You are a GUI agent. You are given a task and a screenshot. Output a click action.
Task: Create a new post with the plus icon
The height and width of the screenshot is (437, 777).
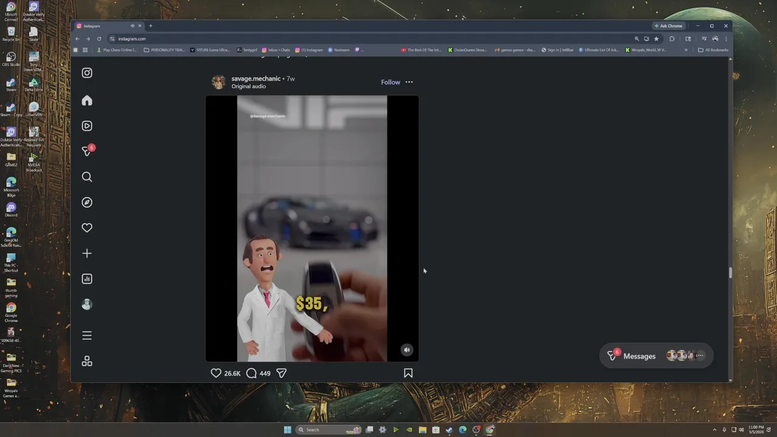[x=87, y=254]
